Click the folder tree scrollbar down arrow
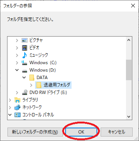Screen dimensions: 139x141 tap(129, 117)
